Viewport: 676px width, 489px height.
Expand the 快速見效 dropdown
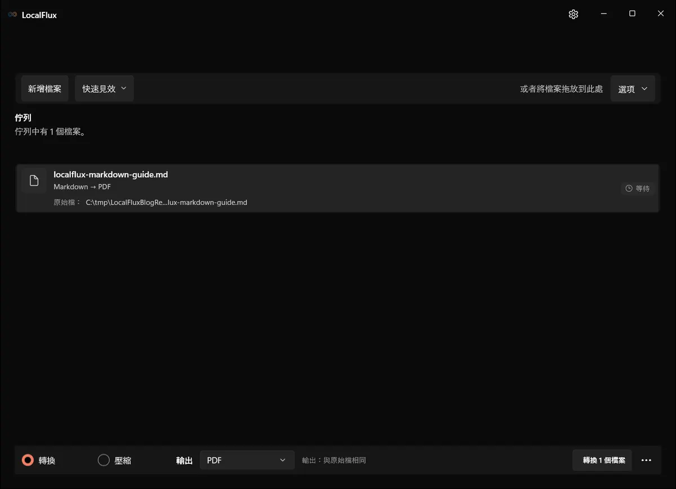[104, 89]
